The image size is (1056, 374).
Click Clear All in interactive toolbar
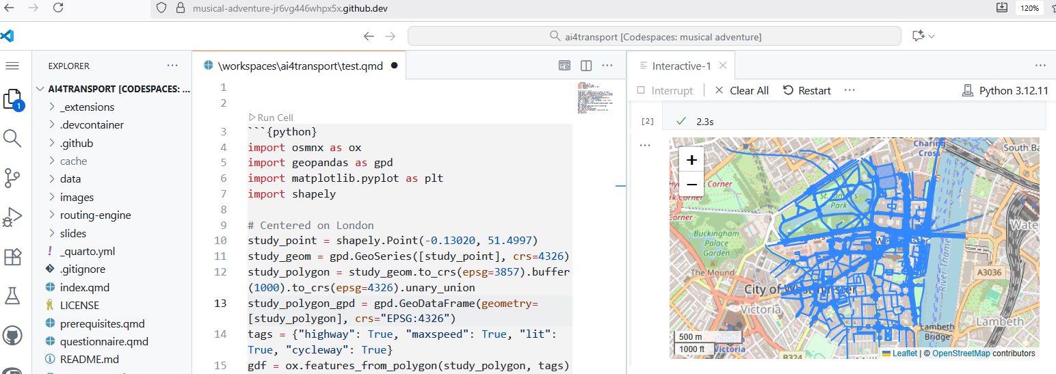coord(741,90)
